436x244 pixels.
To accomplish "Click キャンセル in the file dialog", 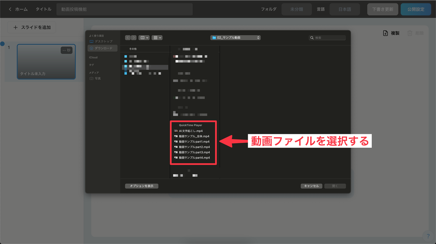I will [x=311, y=186].
